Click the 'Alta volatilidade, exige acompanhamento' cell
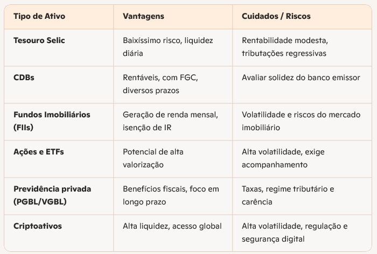This screenshot has height=254, width=377. 282,158
